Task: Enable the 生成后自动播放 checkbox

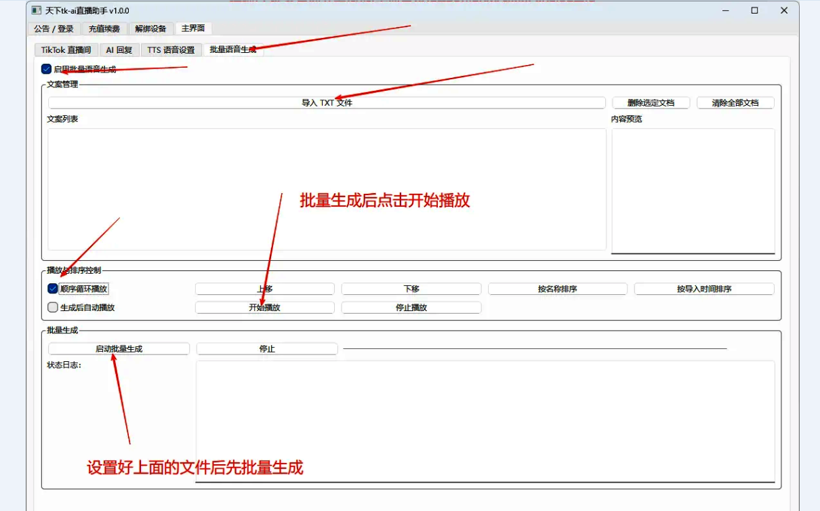Action: click(53, 307)
